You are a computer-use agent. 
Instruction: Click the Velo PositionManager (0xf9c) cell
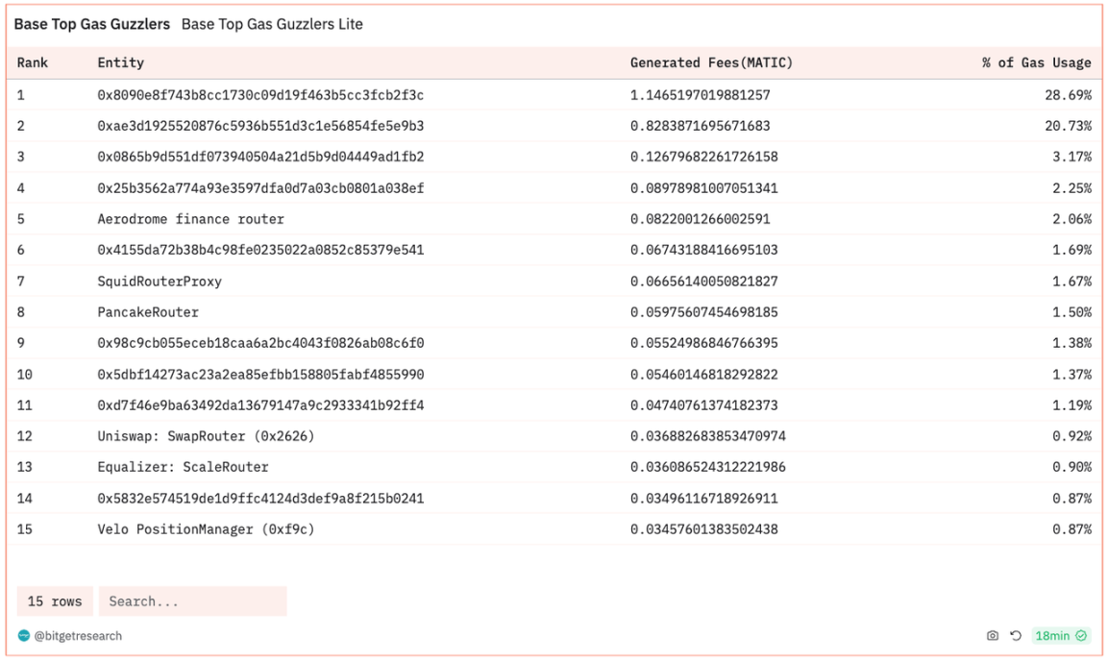(206, 529)
